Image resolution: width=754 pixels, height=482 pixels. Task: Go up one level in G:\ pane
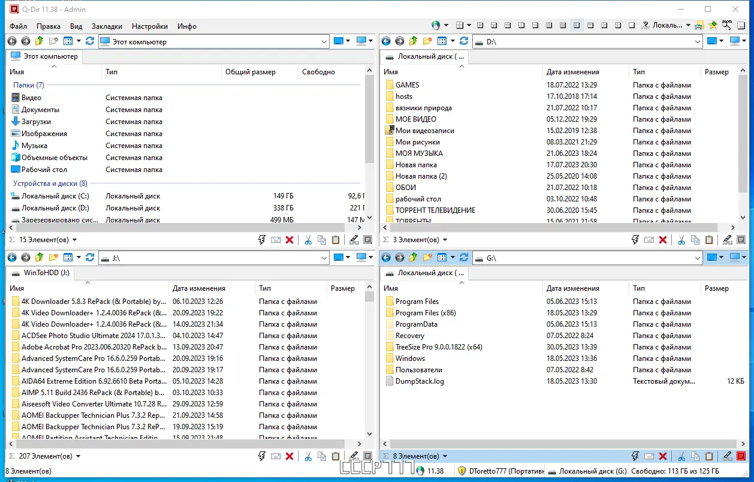click(x=414, y=258)
